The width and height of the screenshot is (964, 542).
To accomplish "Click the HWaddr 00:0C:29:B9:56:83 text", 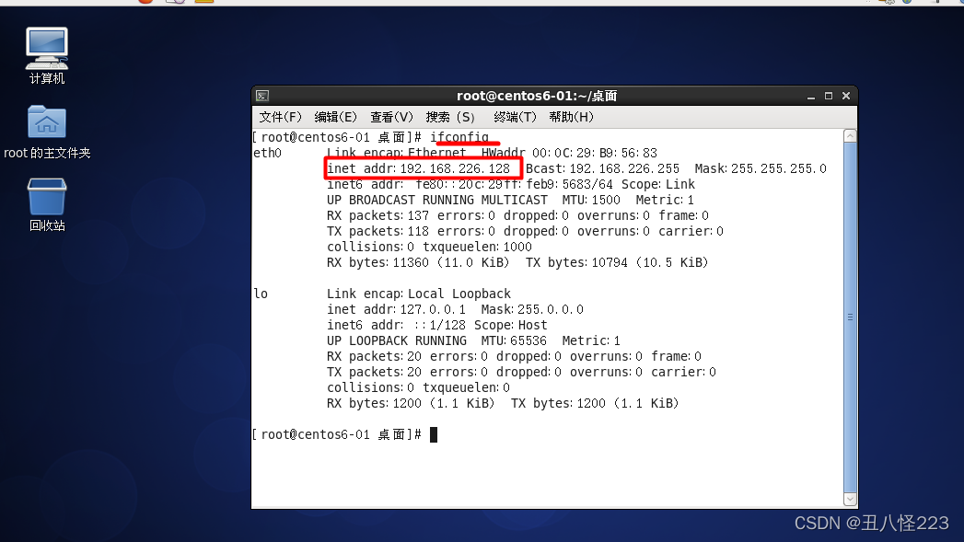I will (x=569, y=153).
